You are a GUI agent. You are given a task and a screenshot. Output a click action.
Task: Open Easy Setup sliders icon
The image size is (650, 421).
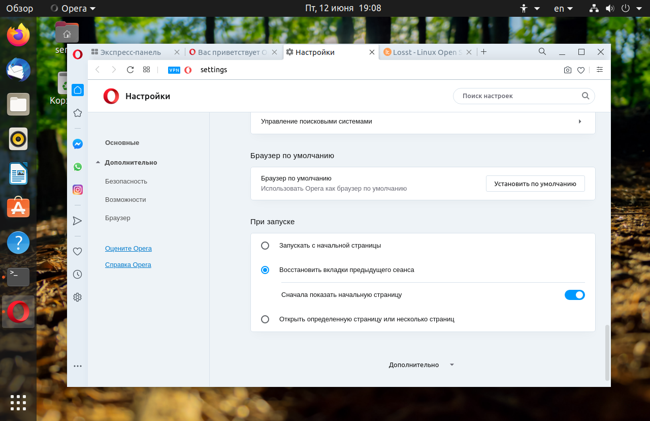click(x=600, y=70)
